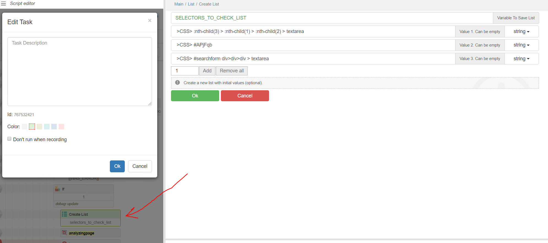Click the Remove all button
548x243 pixels.
tap(232, 71)
